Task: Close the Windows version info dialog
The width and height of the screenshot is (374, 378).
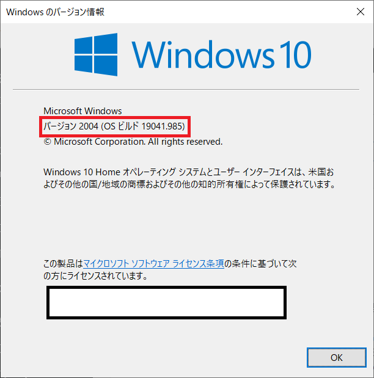Action: [360, 12]
